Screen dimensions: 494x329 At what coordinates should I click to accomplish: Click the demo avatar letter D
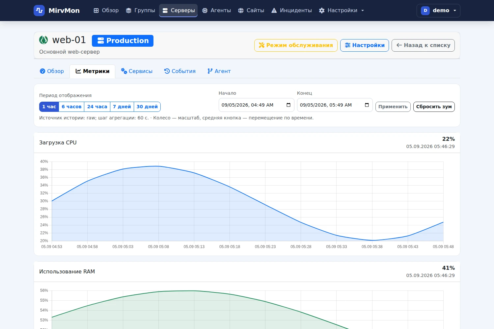(425, 11)
